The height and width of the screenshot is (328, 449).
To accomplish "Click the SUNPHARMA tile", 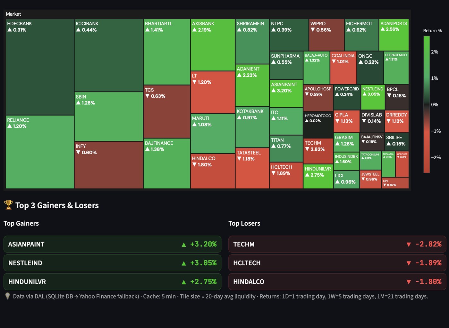I will pyautogui.click(x=286, y=65).
